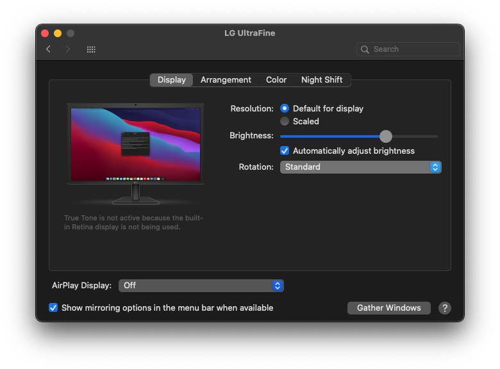Click the Rotation label
Viewport: 500px width, 369px height.
click(256, 167)
